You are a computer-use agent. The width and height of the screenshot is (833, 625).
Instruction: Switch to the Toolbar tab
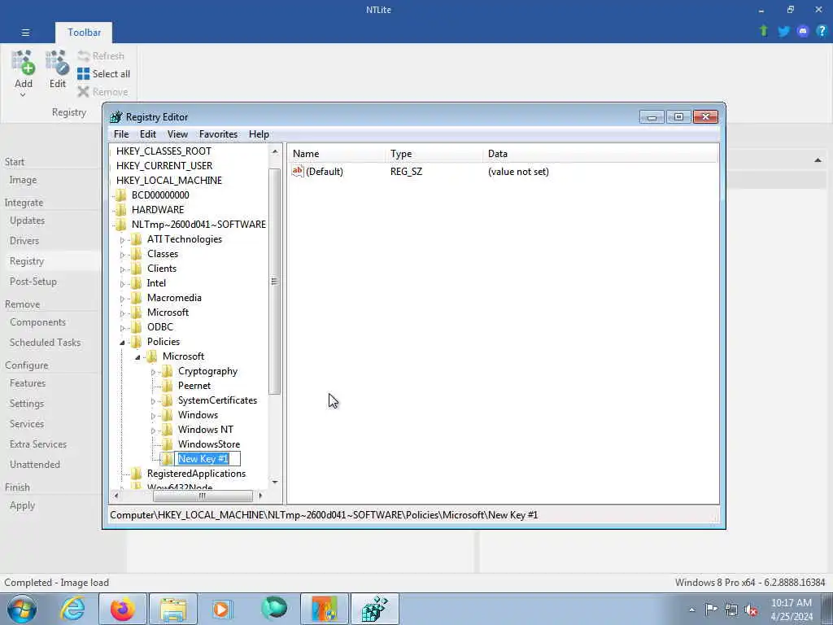(84, 33)
